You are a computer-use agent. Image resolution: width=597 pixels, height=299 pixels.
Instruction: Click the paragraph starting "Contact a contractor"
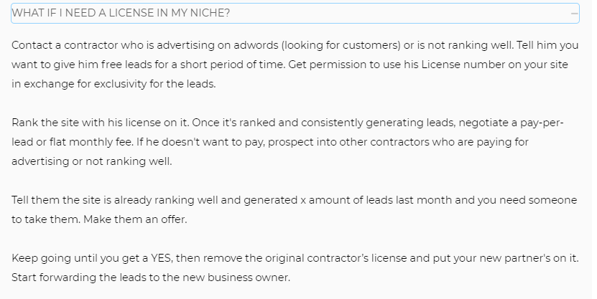click(295, 65)
